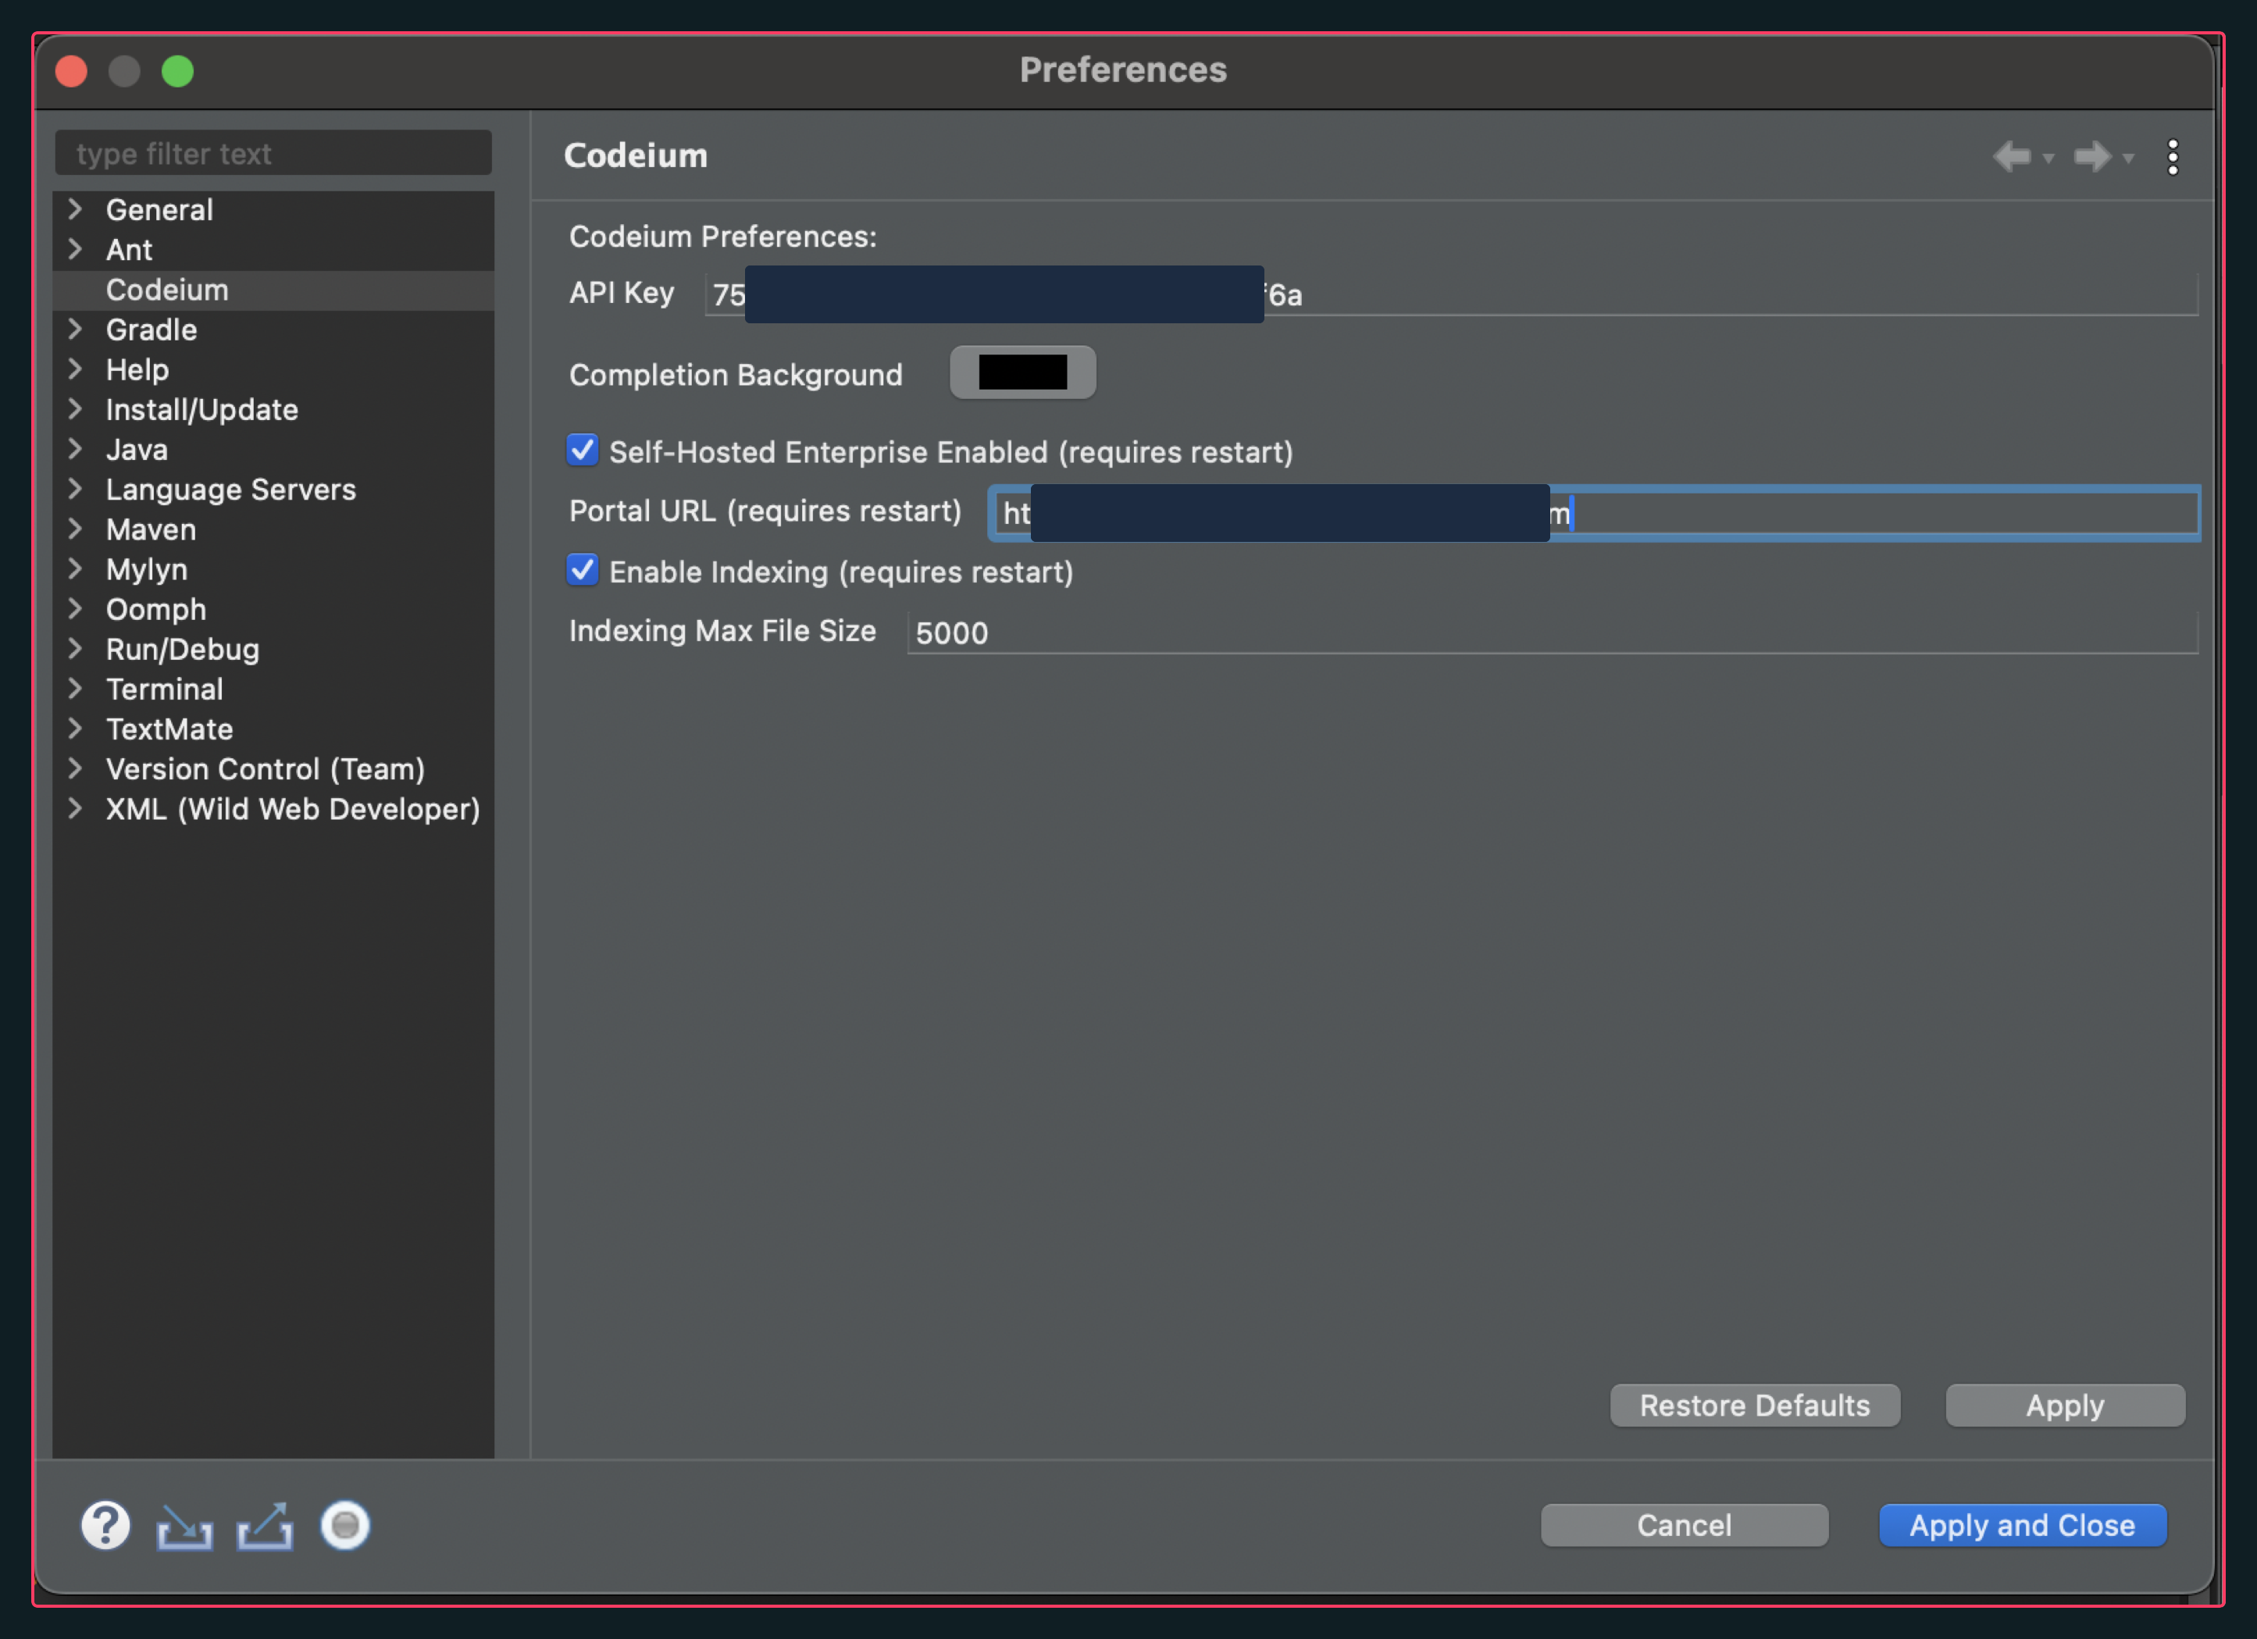Expand the Terminal tree node
Image resolution: width=2257 pixels, height=1639 pixels.
(x=76, y=689)
